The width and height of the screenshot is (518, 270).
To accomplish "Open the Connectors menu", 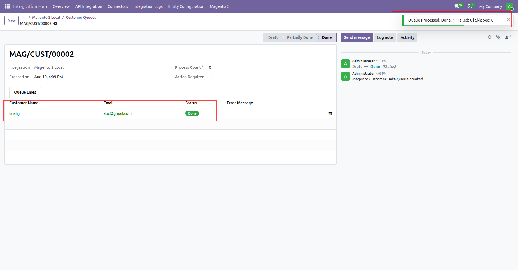I will pyautogui.click(x=118, y=6).
